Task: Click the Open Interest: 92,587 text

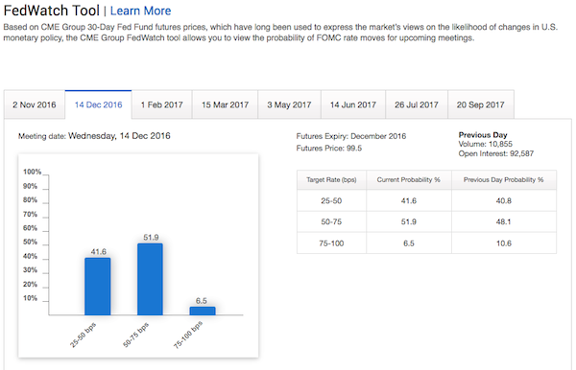Action: 496,153
